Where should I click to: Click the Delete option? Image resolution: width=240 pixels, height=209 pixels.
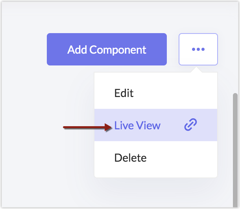click(x=130, y=158)
